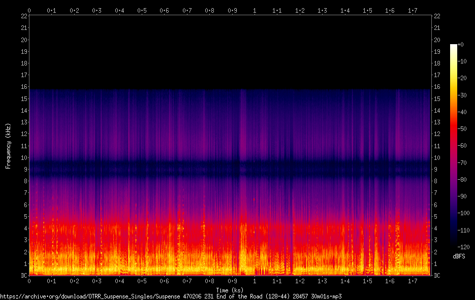Screen dimensions: 475x300
Task: Click the 22 kHz label on right axis
Action: point(437,16)
